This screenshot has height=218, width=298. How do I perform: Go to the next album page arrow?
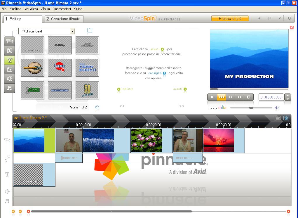coord(97,107)
